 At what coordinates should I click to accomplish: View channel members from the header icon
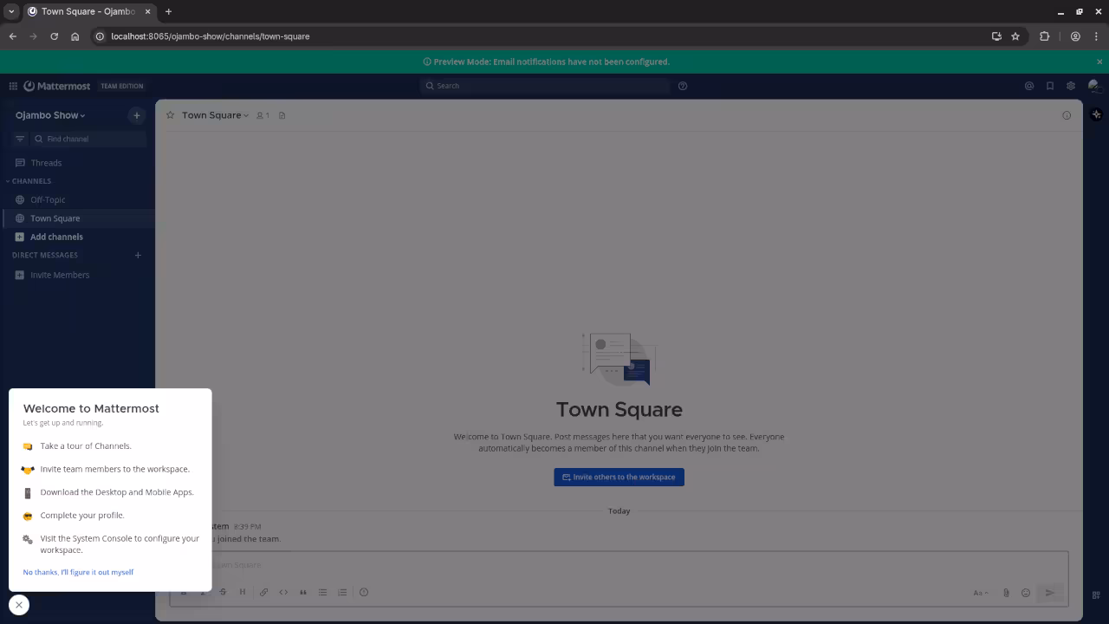pos(262,114)
